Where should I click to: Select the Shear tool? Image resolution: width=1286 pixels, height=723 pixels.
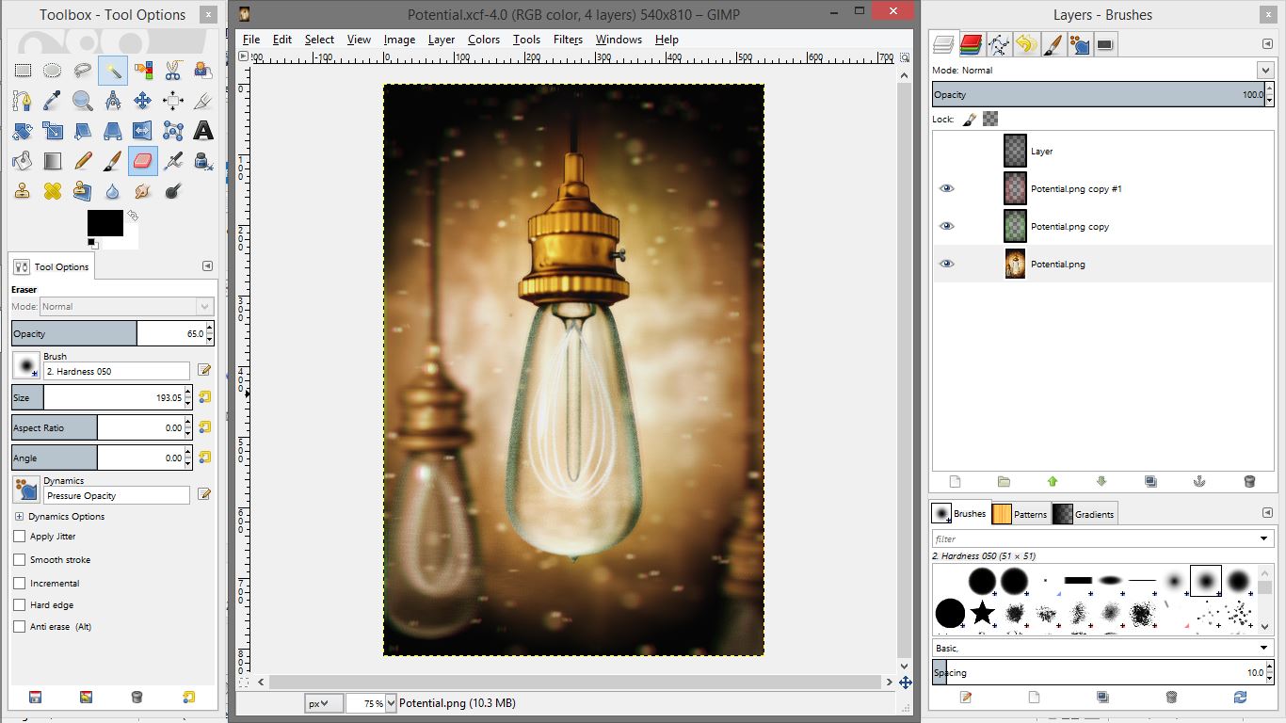pyautogui.click(x=83, y=131)
